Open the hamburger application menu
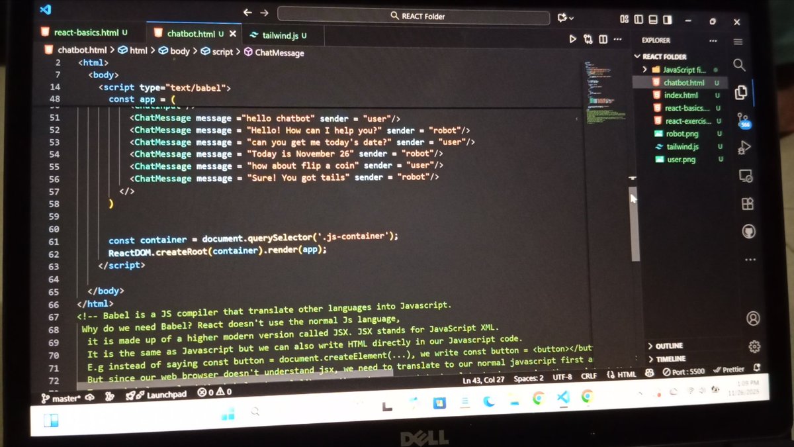This screenshot has width=794, height=447. point(738,42)
